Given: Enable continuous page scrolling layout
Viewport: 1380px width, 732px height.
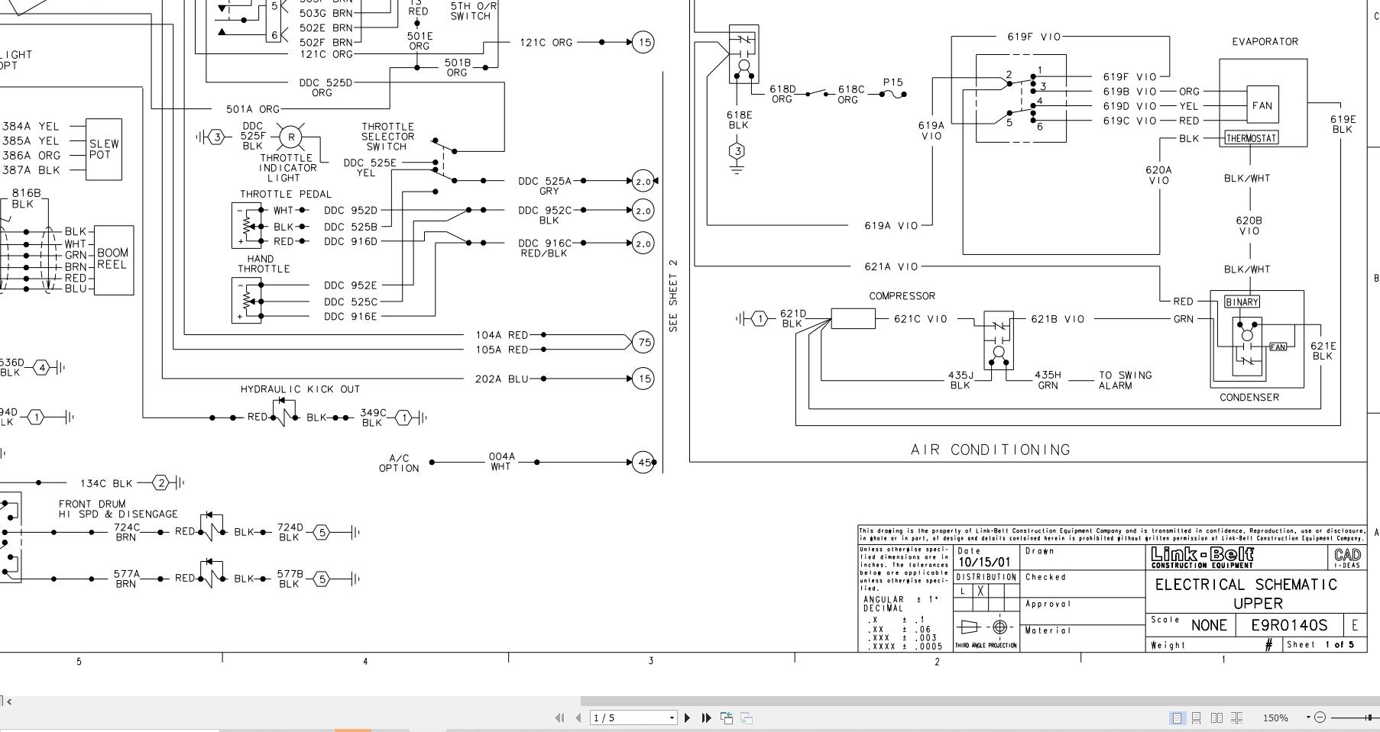Looking at the screenshot, I should [x=1196, y=718].
